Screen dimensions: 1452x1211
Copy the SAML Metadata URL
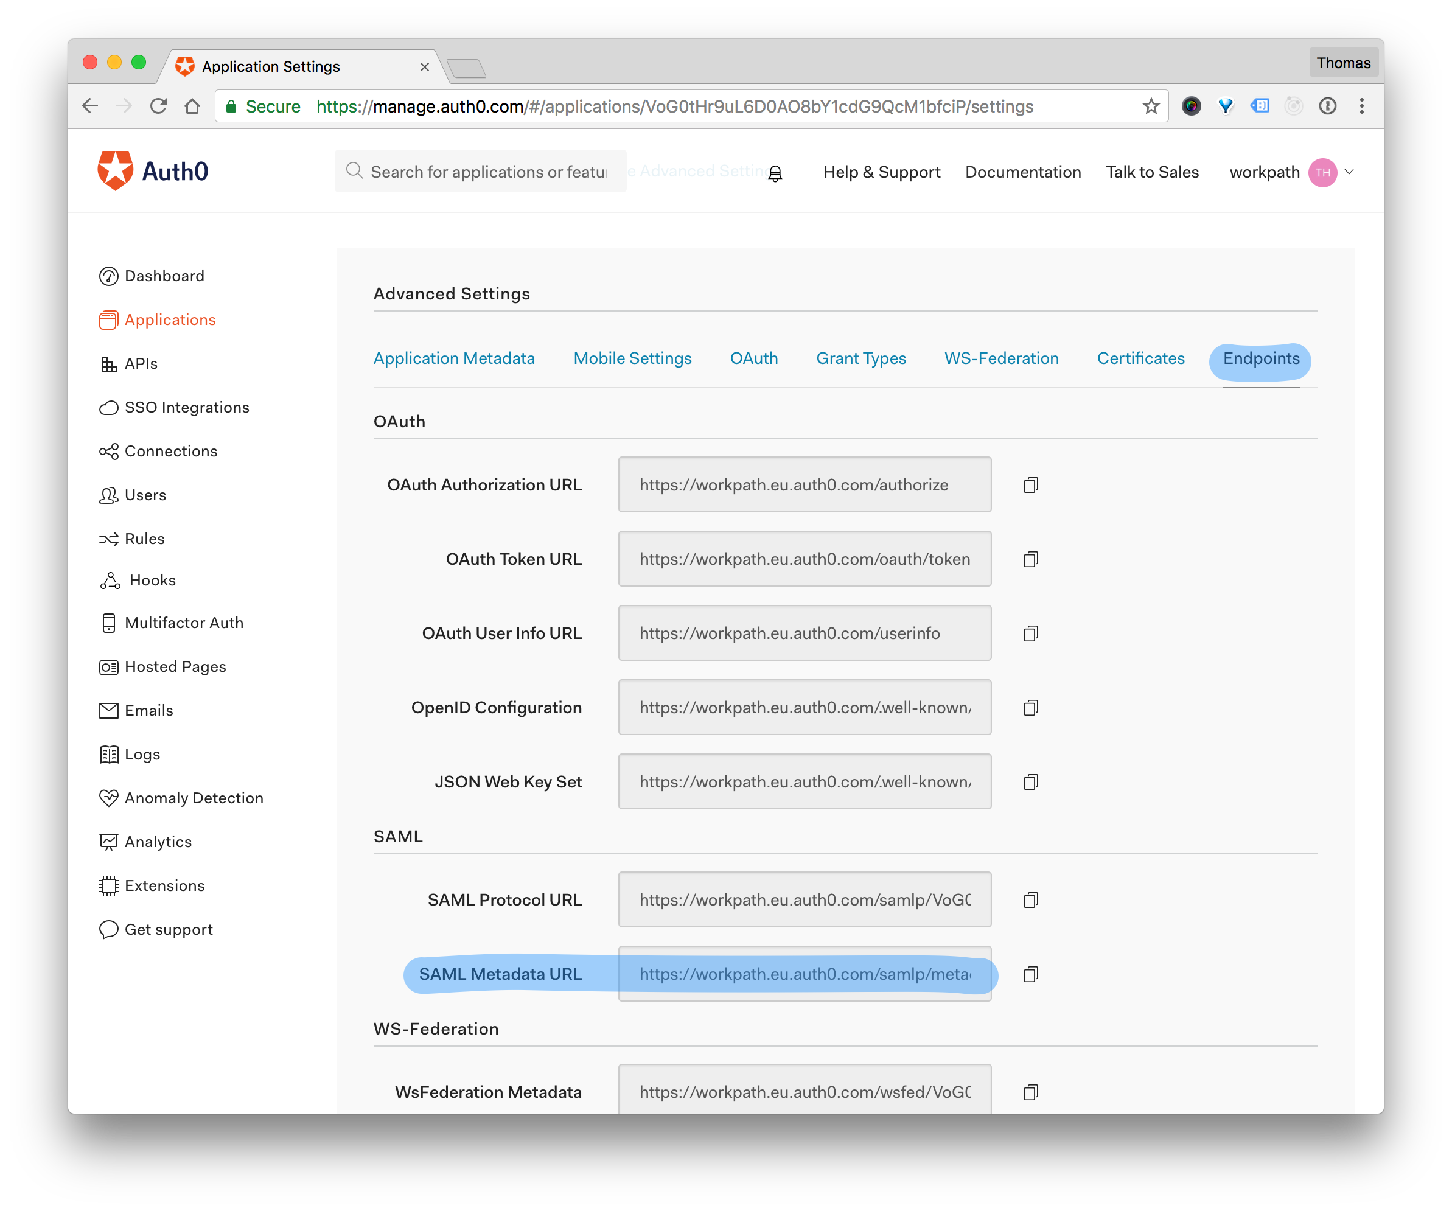(1030, 974)
